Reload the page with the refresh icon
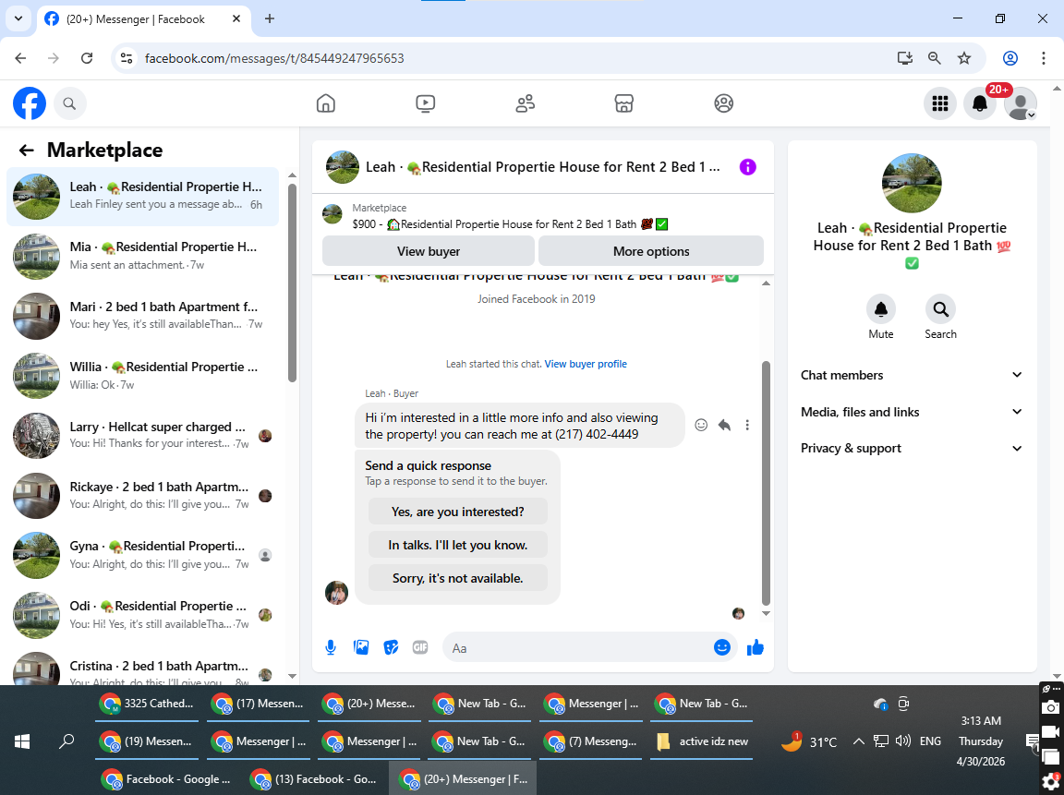1064x795 pixels. [87, 58]
